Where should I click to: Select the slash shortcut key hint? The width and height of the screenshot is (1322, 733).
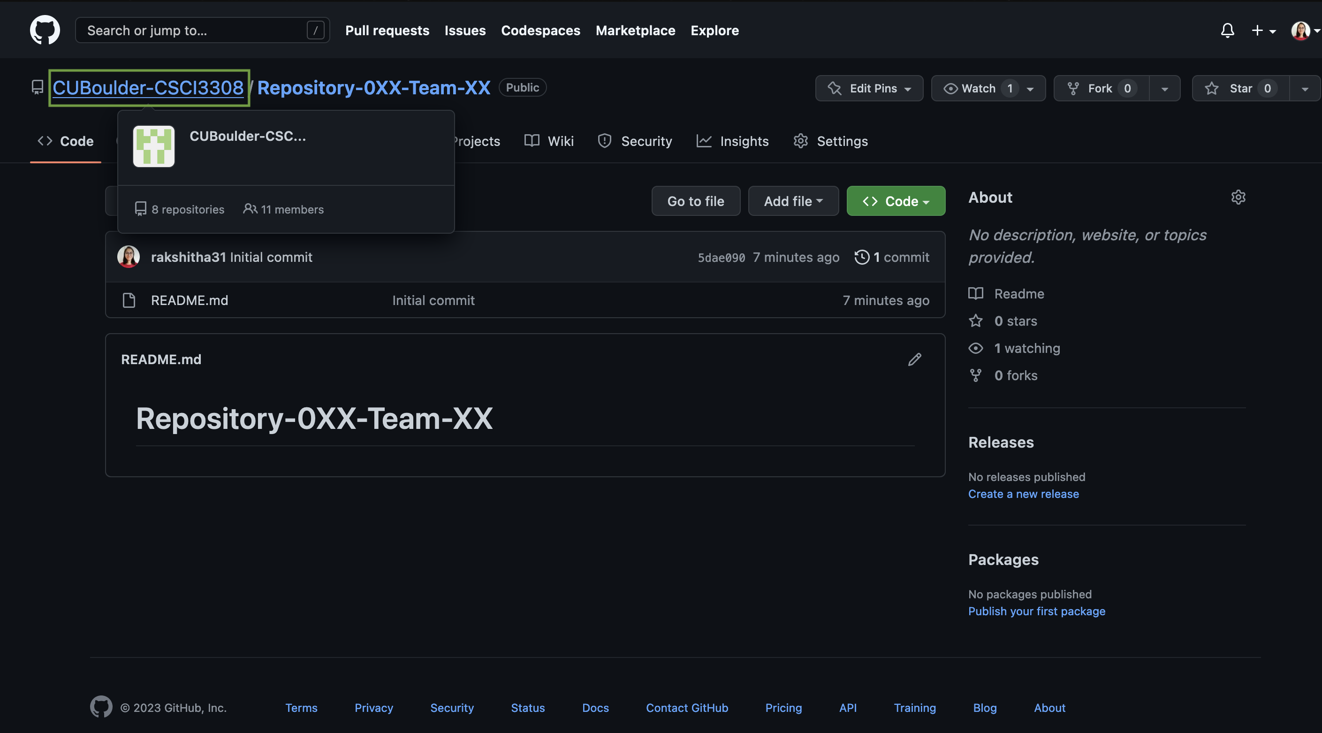[x=315, y=31]
